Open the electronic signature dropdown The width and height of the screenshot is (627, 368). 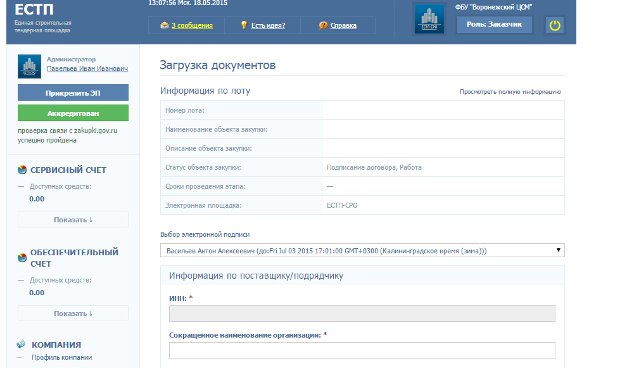tap(362, 250)
